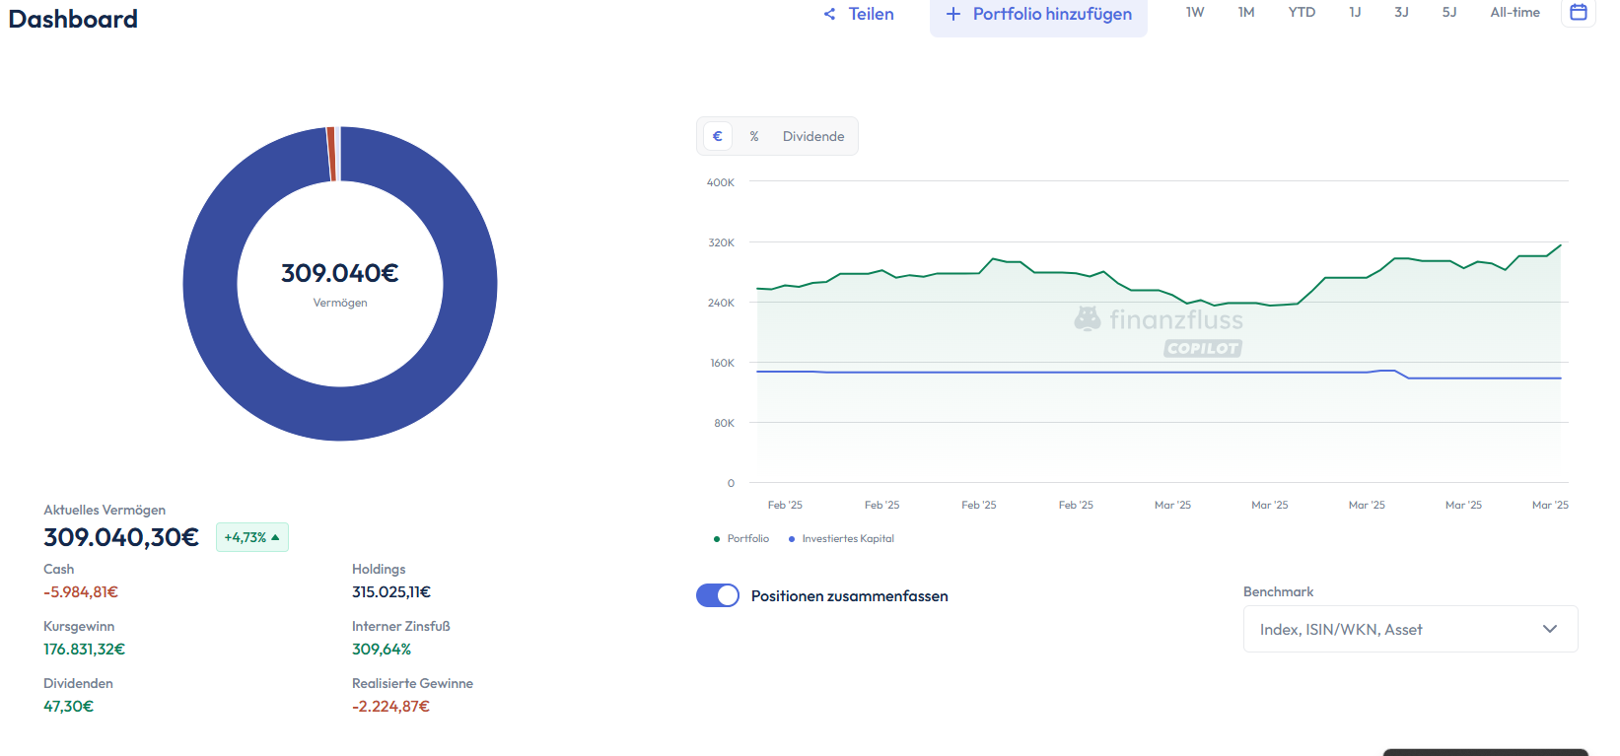Toggle Investiertes Kapital series in legend

click(841, 538)
